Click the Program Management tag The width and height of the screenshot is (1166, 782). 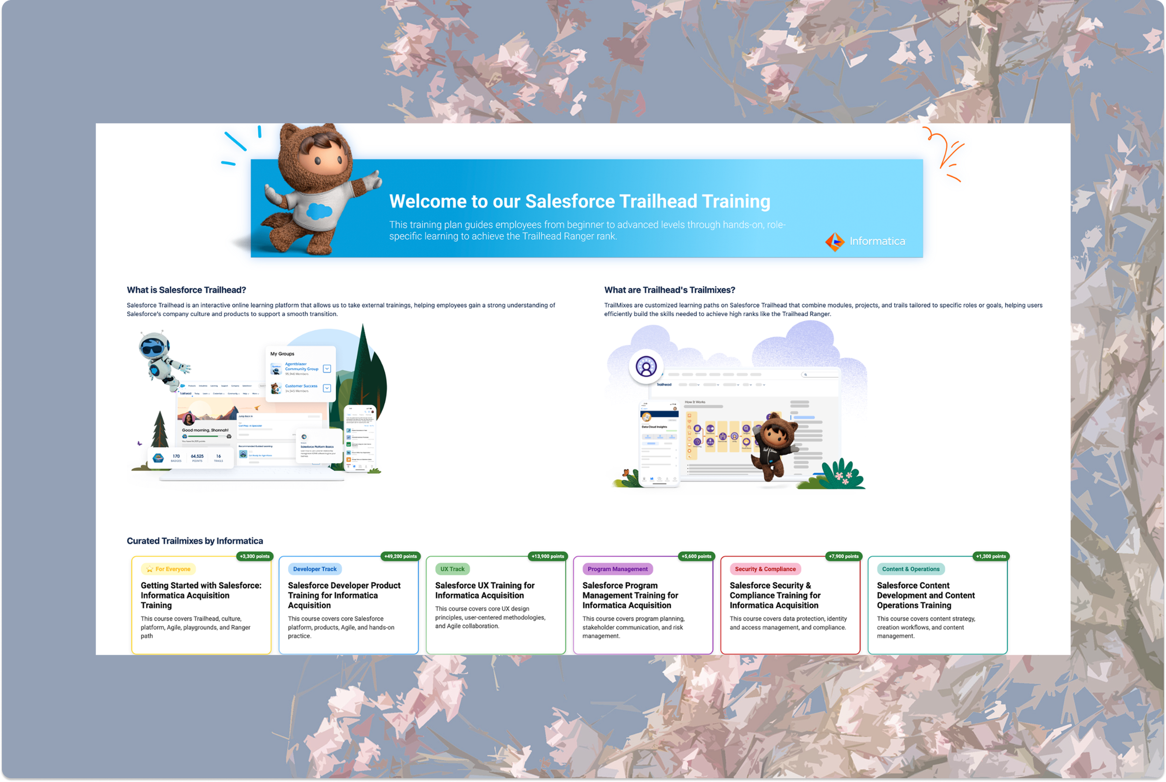[x=618, y=569]
